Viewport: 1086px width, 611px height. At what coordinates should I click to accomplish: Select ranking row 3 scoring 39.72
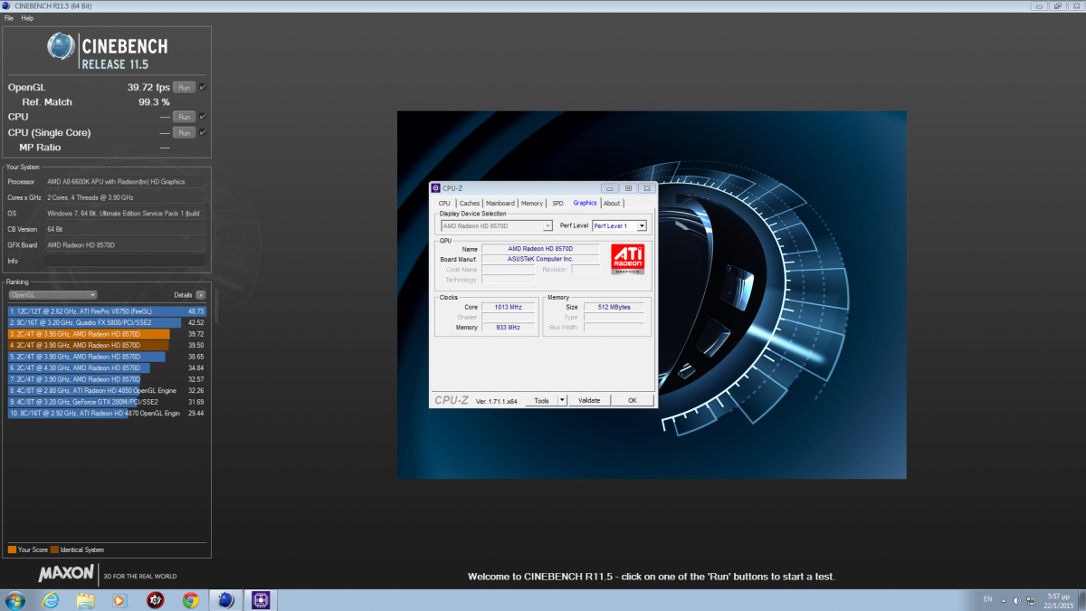click(x=107, y=333)
